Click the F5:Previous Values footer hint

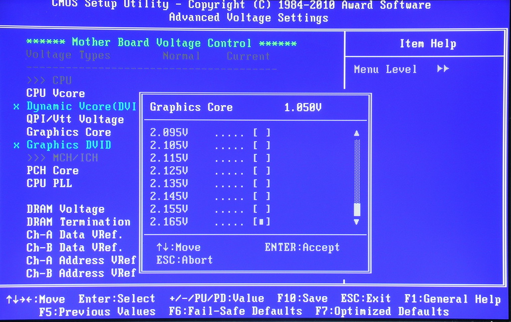pos(97,312)
